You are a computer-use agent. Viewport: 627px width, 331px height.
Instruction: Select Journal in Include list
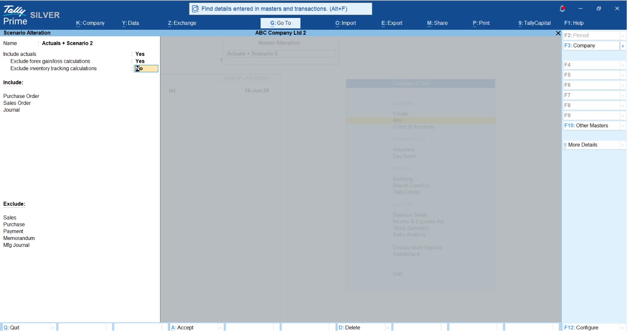tap(11, 110)
